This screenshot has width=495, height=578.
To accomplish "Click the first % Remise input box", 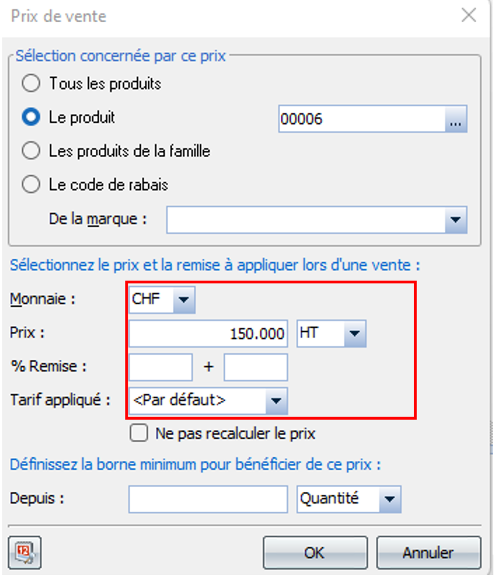I will coord(160,367).
